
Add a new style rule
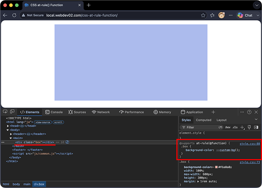click(x=242, y=127)
